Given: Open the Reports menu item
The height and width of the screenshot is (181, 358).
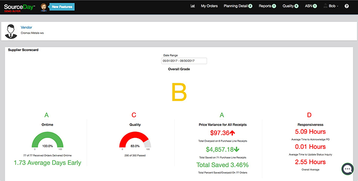Looking at the screenshot, I should 265,6.
